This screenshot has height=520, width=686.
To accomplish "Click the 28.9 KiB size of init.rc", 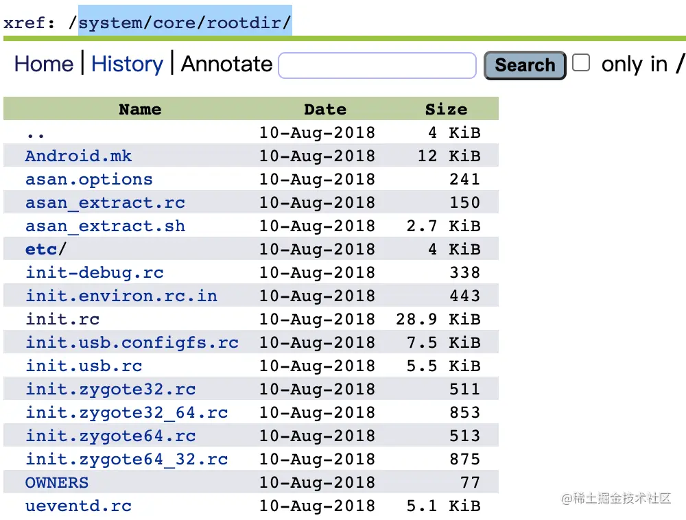I will (x=438, y=320).
